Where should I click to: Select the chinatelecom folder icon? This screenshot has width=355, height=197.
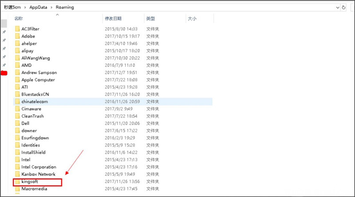pyautogui.click(x=17, y=101)
